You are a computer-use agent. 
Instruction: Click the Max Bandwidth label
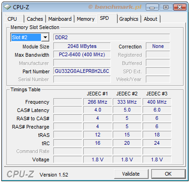pyautogui.click(x=32, y=55)
